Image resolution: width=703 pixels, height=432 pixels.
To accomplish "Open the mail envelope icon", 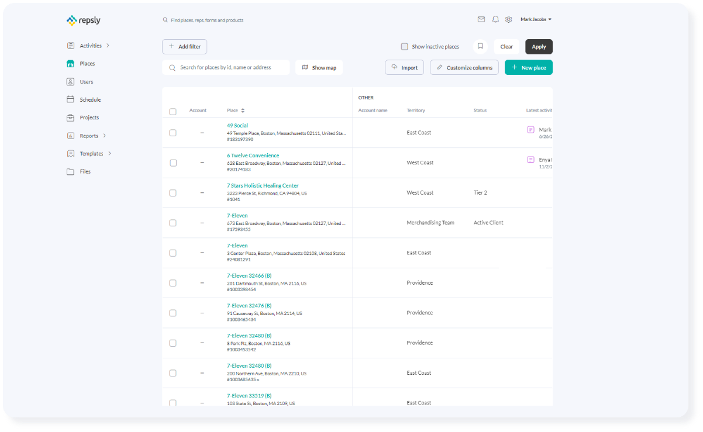I will (481, 19).
